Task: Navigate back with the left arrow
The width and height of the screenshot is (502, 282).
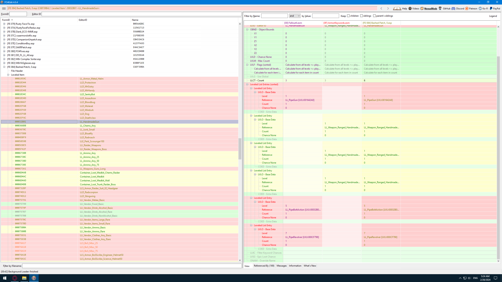Action: 381,8
